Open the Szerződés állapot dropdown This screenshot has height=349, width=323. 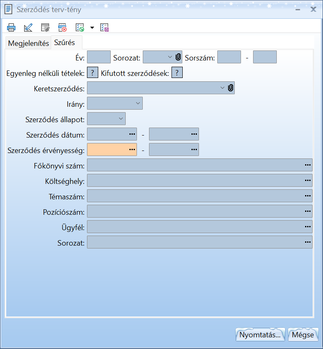point(121,119)
